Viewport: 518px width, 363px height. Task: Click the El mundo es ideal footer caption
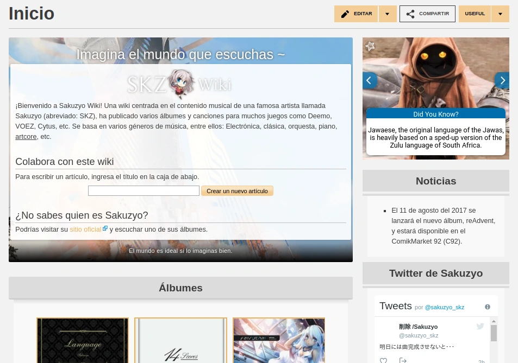pos(180,251)
